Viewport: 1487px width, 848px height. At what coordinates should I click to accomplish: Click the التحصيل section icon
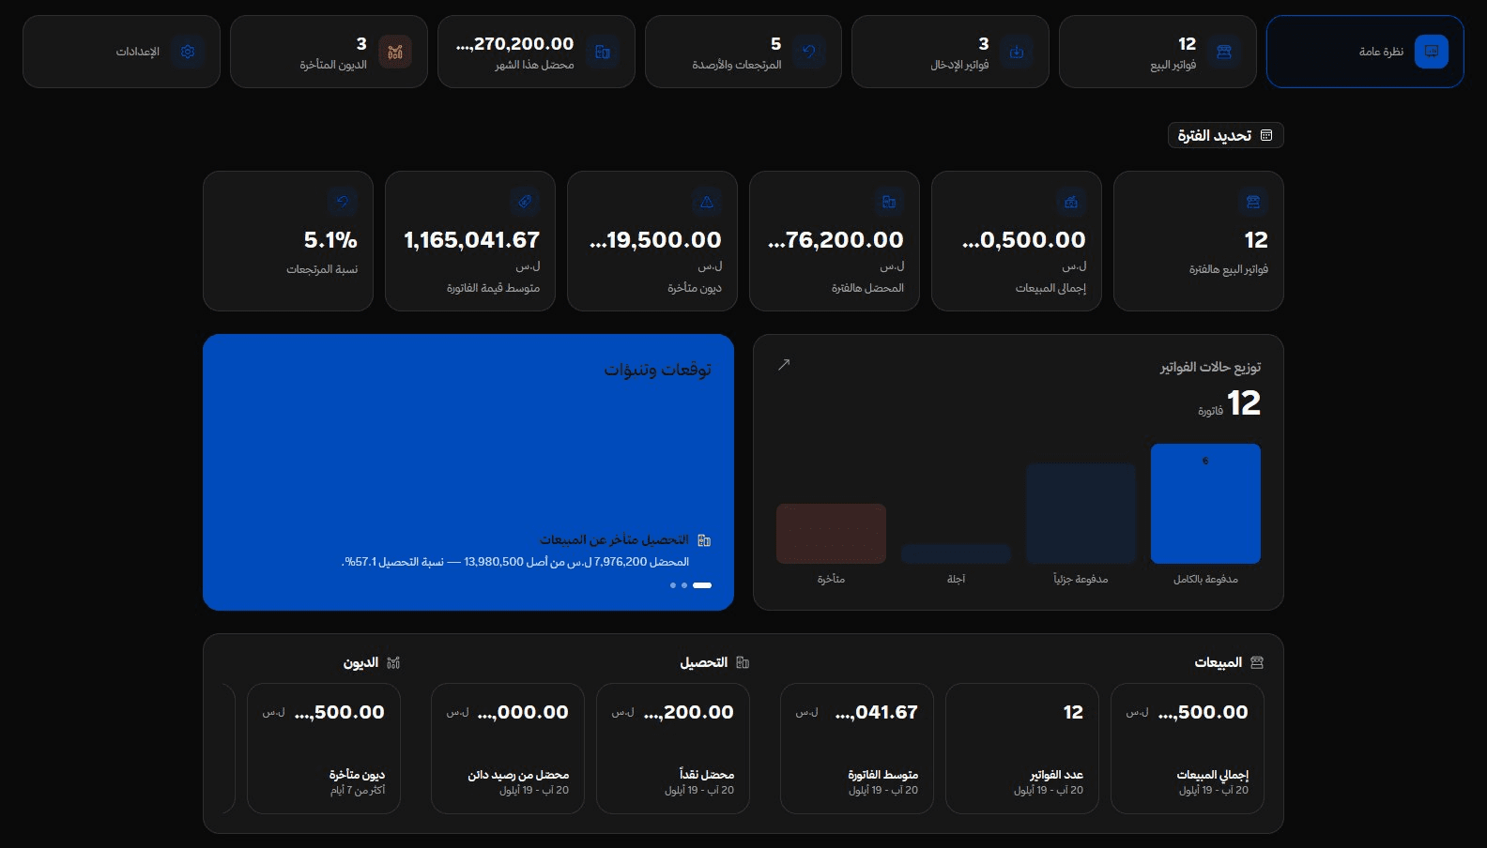(743, 662)
